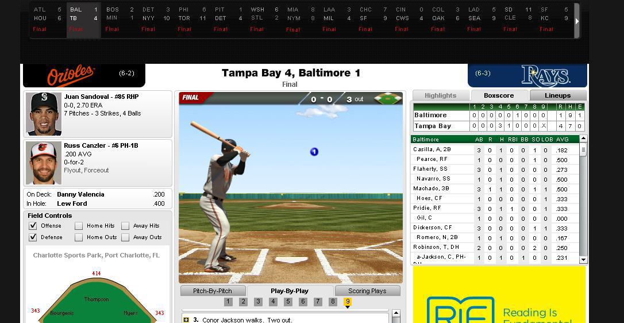
Task: Select the DET vs NYY game
Action: tap(156, 19)
